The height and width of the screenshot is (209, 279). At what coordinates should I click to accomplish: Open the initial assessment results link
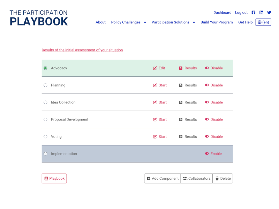click(82, 50)
